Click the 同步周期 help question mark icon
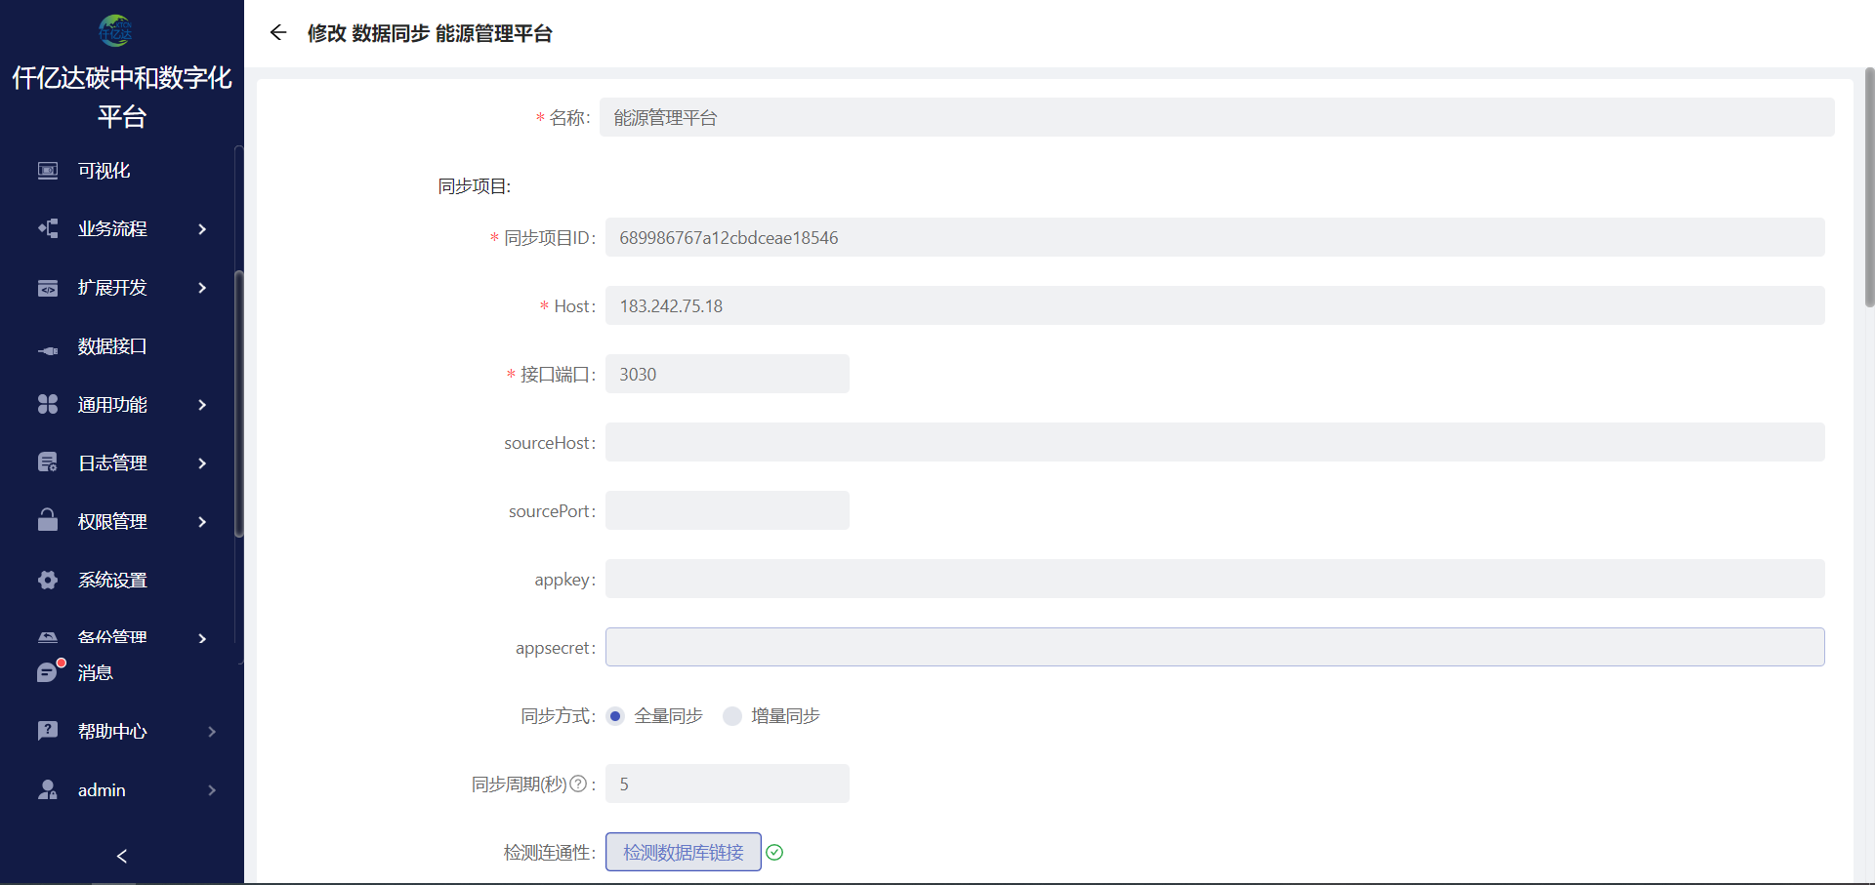 pos(578,784)
